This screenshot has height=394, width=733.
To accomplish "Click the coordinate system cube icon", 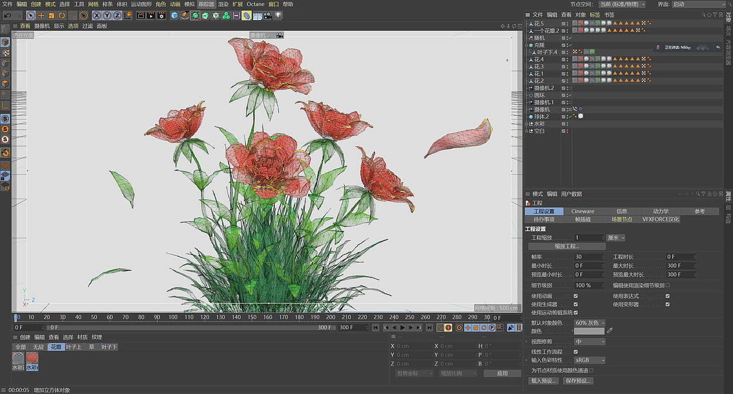I will 129,15.
